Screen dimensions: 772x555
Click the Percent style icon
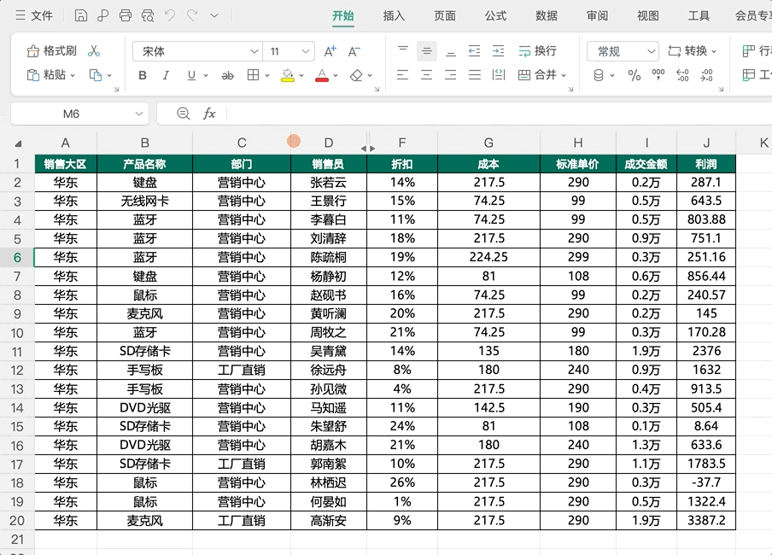[x=635, y=75]
